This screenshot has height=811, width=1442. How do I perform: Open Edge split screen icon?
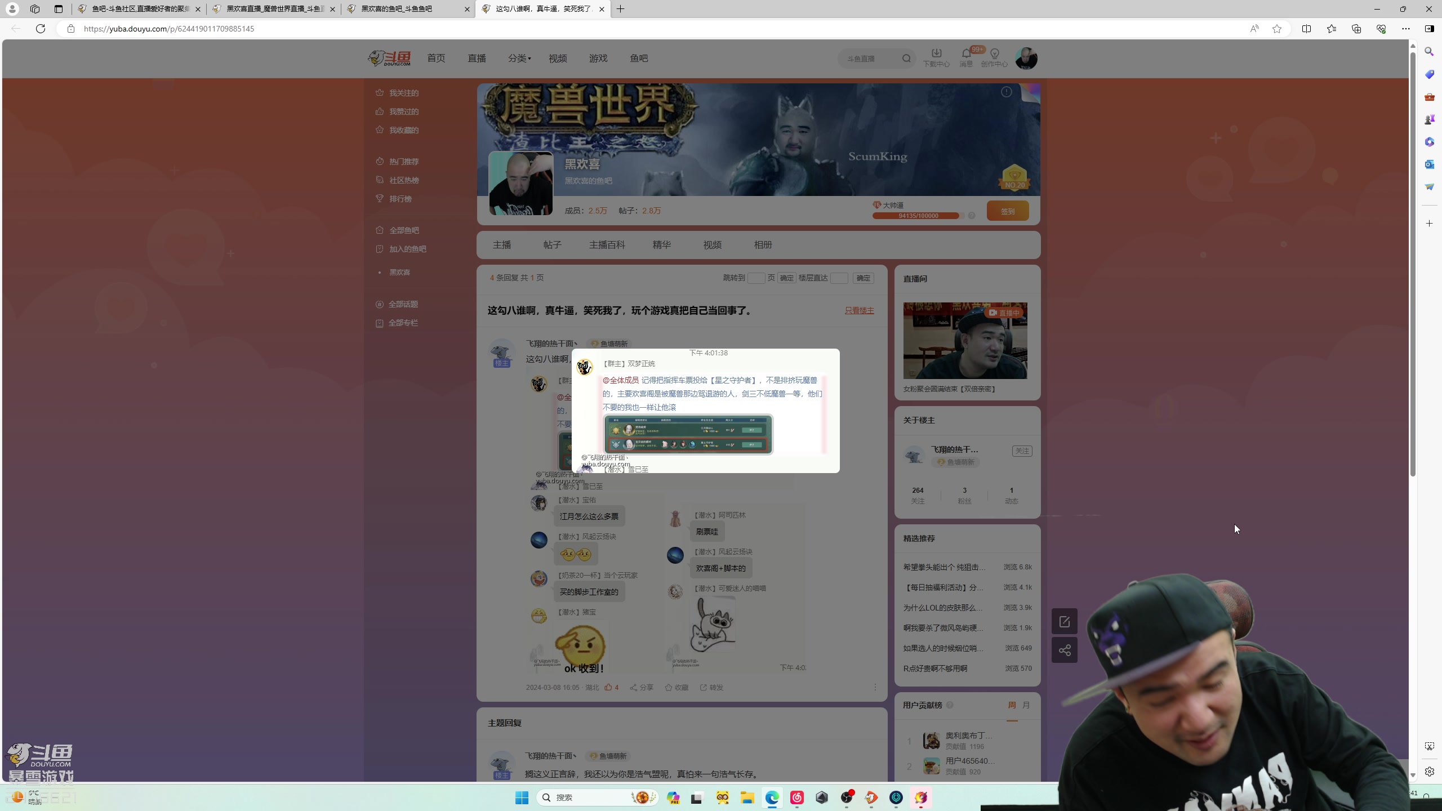tap(1306, 29)
